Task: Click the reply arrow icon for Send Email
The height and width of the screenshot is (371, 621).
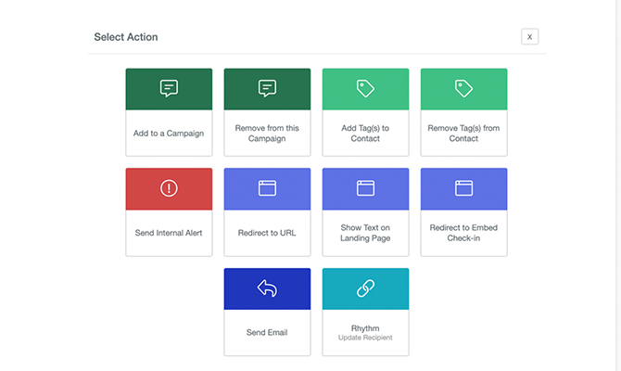Action: tap(267, 288)
